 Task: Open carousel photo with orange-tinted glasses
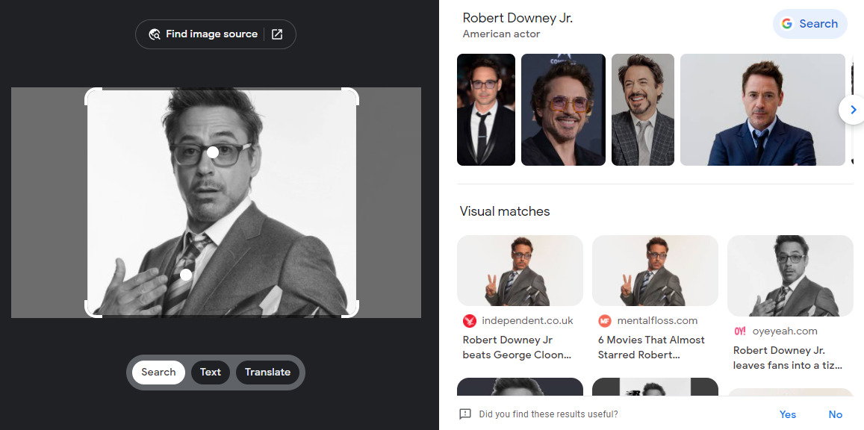(x=563, y=110)
